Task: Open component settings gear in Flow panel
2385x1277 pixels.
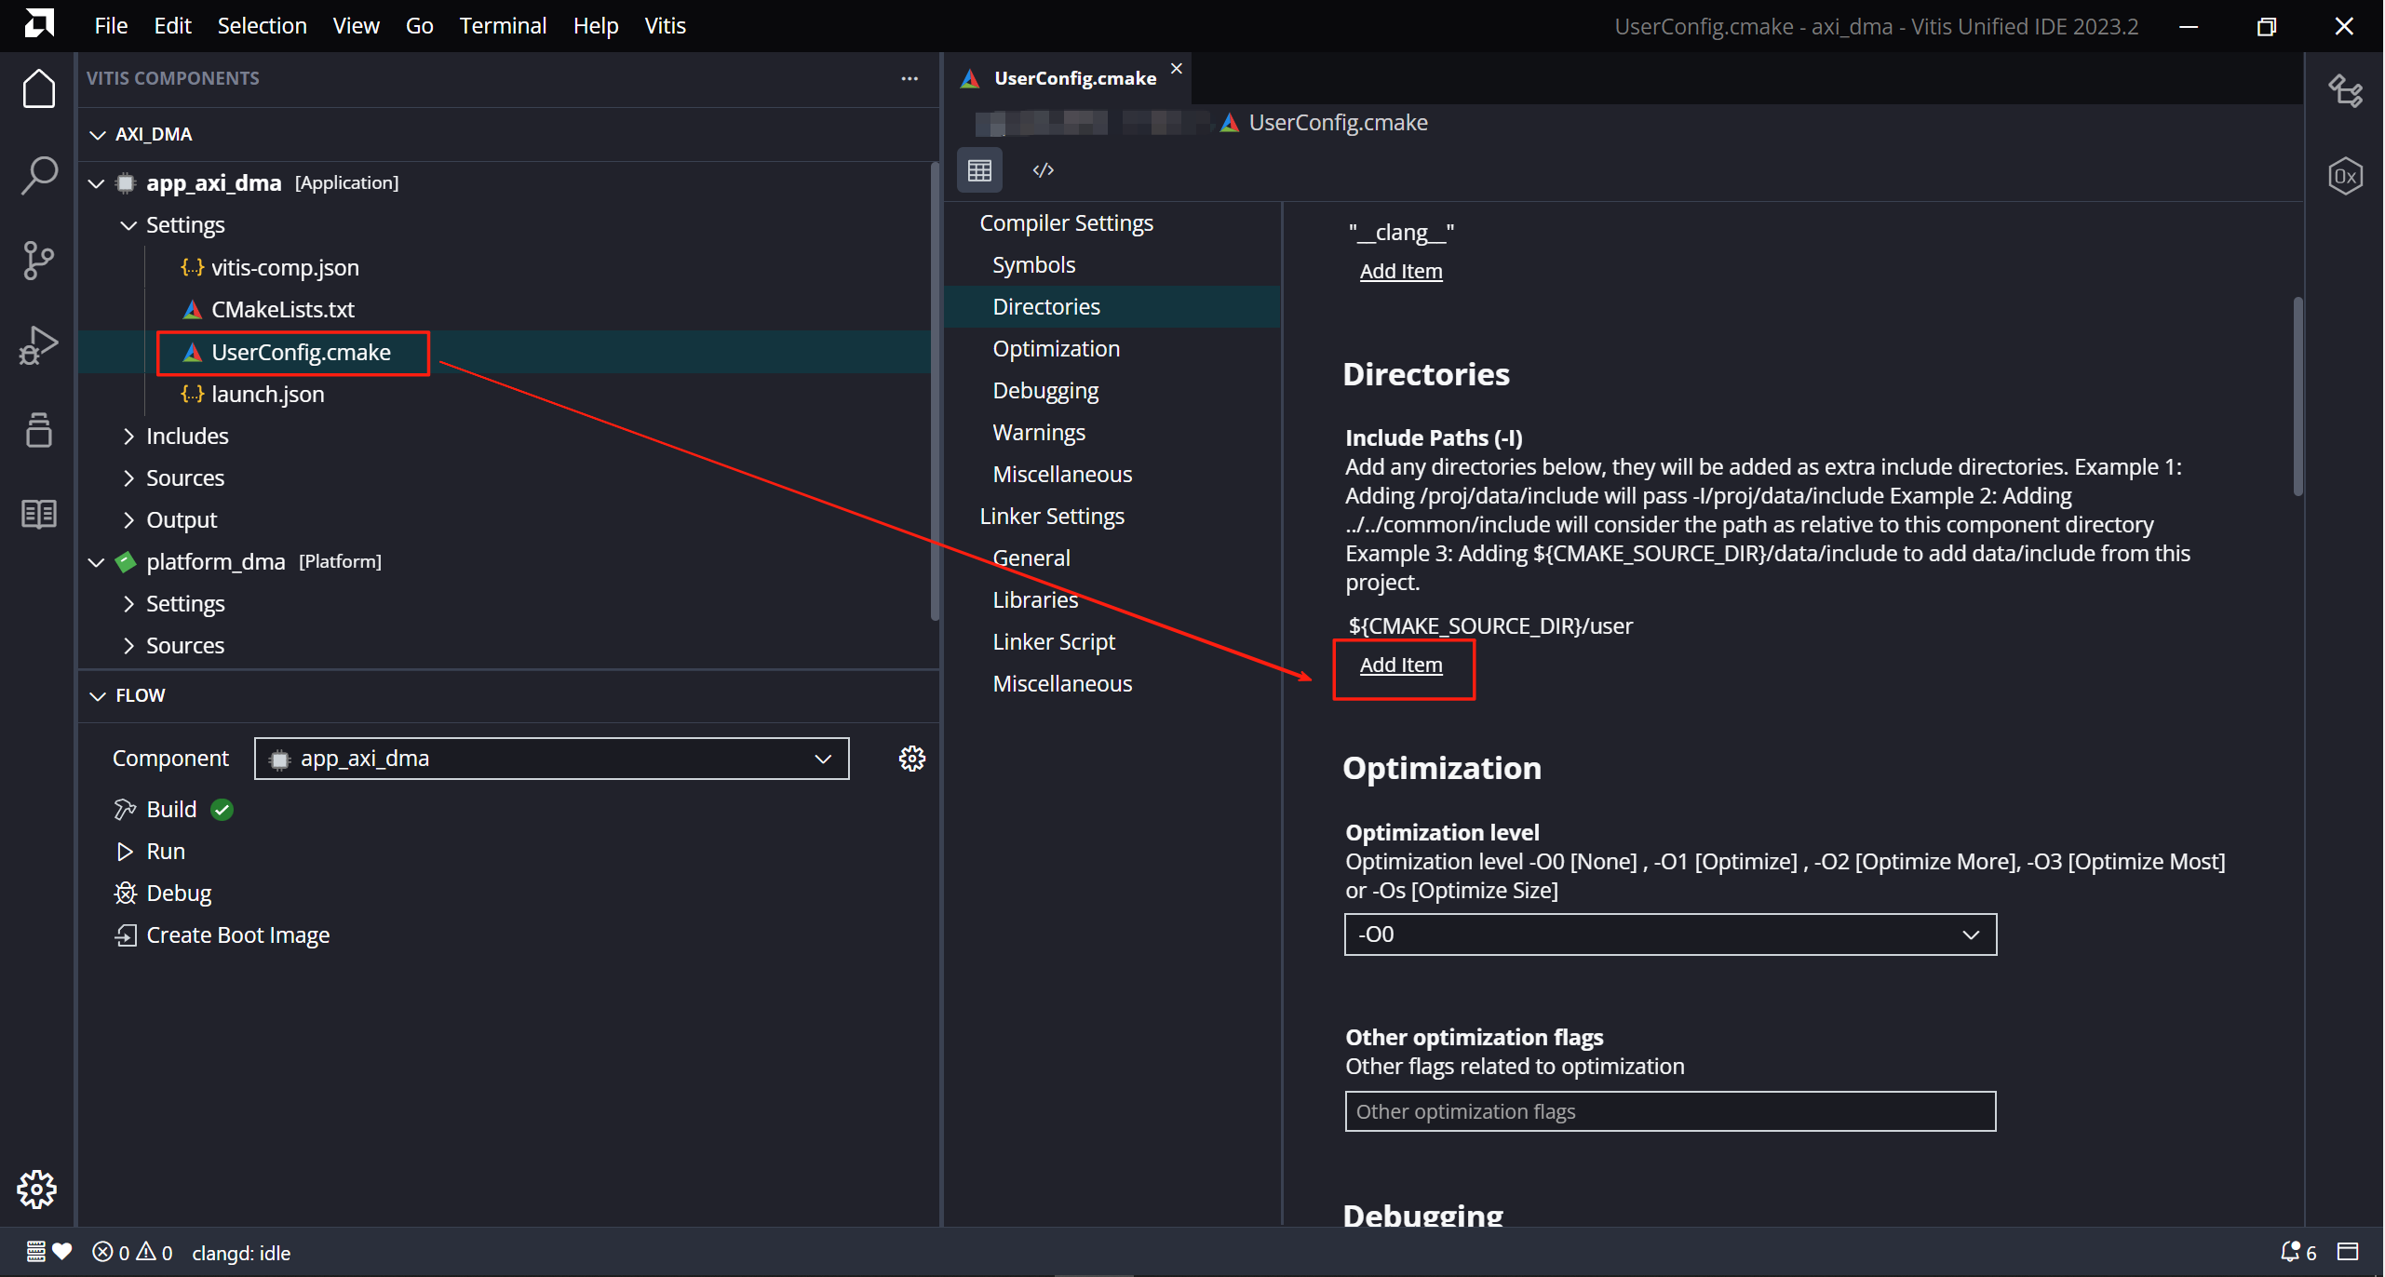Action: click(912, 759)
